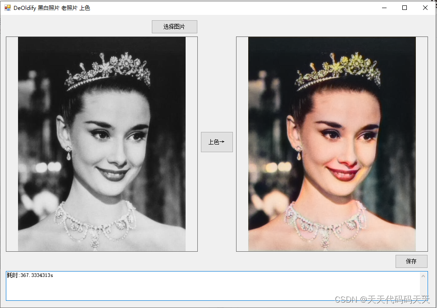Close the DeOldify application
Image resolution: width=437 pixels, height=308 pixels.
(x=425, y=8)
